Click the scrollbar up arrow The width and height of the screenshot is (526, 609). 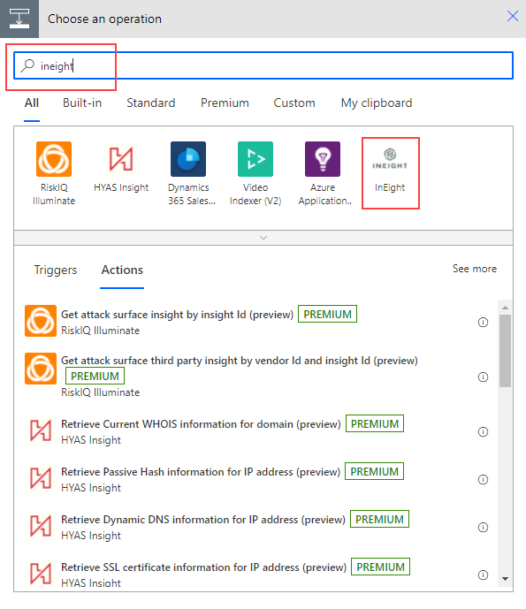click(505, 308)
